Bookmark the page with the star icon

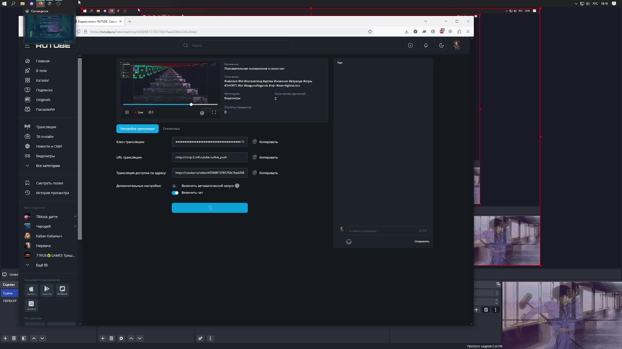click(x=370, y=32)
